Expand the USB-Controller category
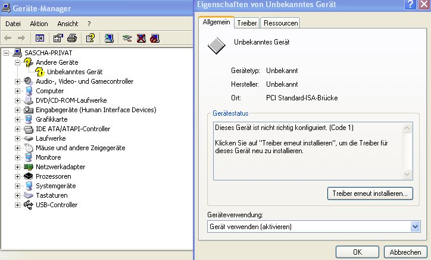 pyautogui.click(x=17, y=205)
